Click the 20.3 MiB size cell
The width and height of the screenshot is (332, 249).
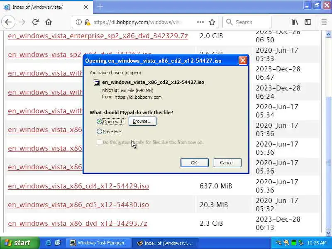214,205
